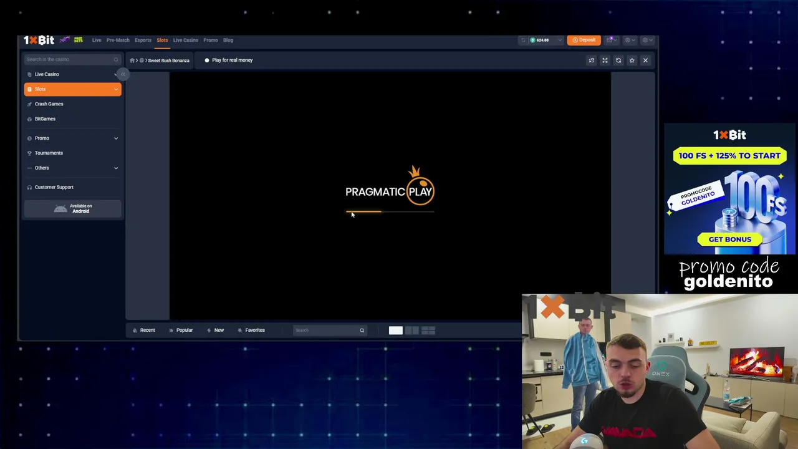Select Slots in the sidebar menu
798x449 pixels.
pos(72,89)
